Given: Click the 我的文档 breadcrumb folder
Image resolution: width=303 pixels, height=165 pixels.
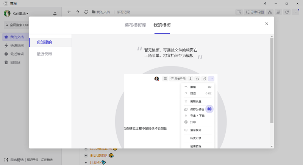Looking at the screenshot, I should 101,12.
